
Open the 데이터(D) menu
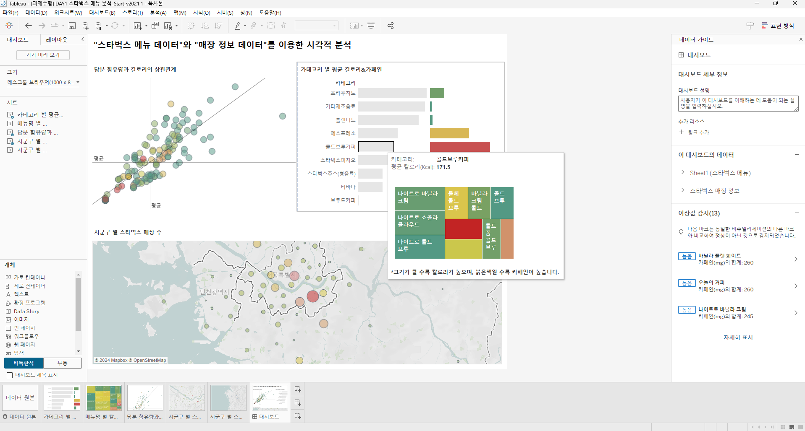click(x=36, y=13)
